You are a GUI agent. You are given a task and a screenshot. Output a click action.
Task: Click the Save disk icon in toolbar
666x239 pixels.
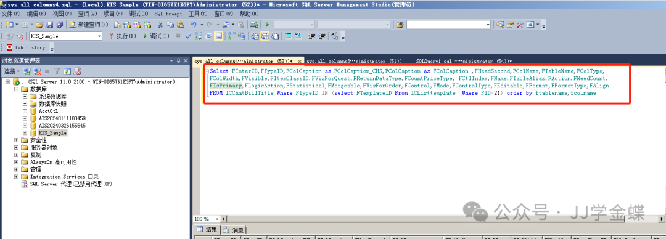[x=50, y=25]
